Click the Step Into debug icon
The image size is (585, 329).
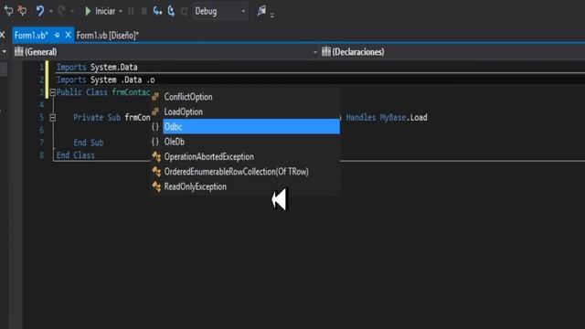pos(157,11)
